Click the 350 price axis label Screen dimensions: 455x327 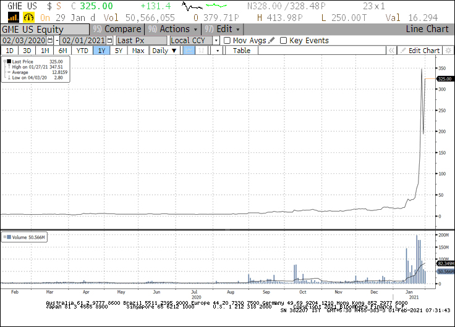coord(442,68)
